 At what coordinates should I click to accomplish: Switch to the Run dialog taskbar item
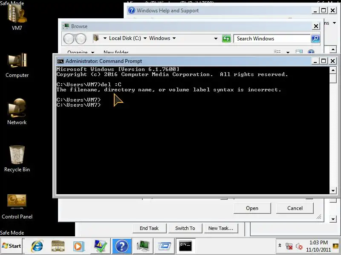tap(165, 246)
